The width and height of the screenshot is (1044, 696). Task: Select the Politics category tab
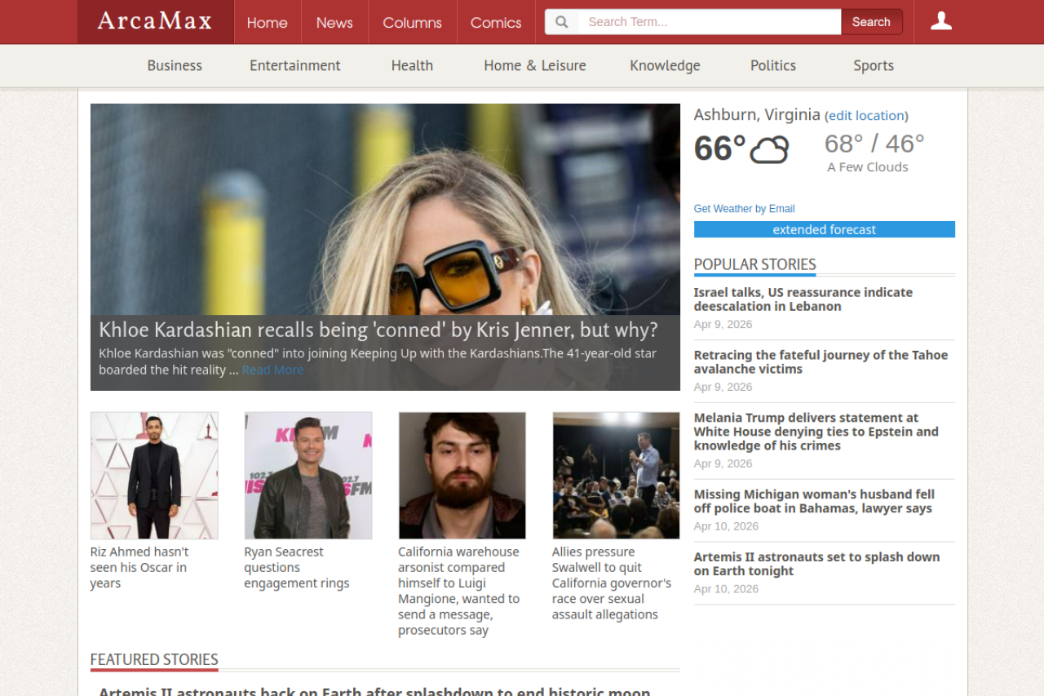click(772, 65)
